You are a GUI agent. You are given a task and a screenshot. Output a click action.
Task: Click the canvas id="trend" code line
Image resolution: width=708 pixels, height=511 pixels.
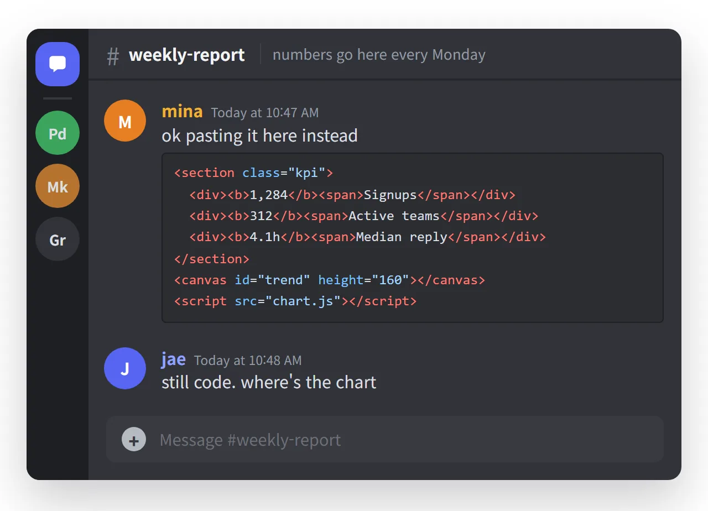[x=330, y=280]
